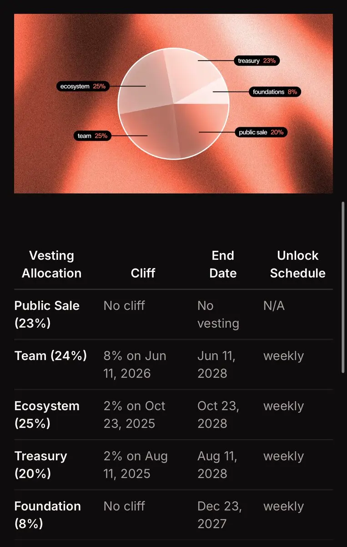The image size is (347, 547).
Task: Select the Foundation (8%) row label
Action: point(48,515)
